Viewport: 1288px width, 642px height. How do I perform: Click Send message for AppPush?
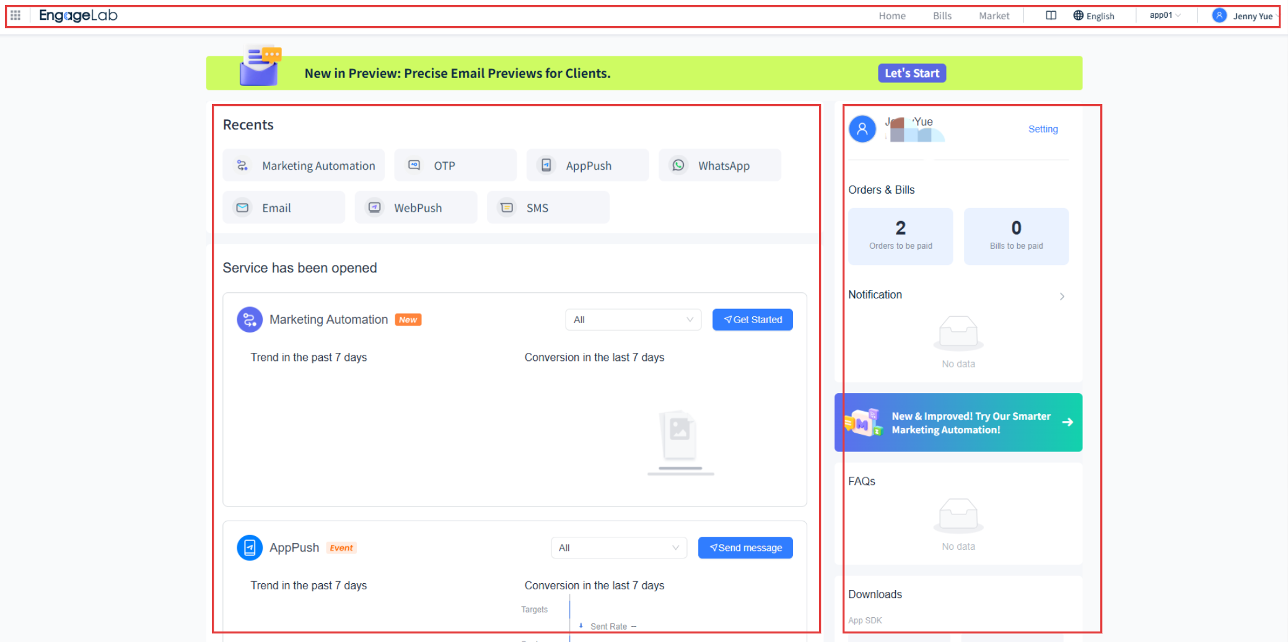[x=745, y=548]
